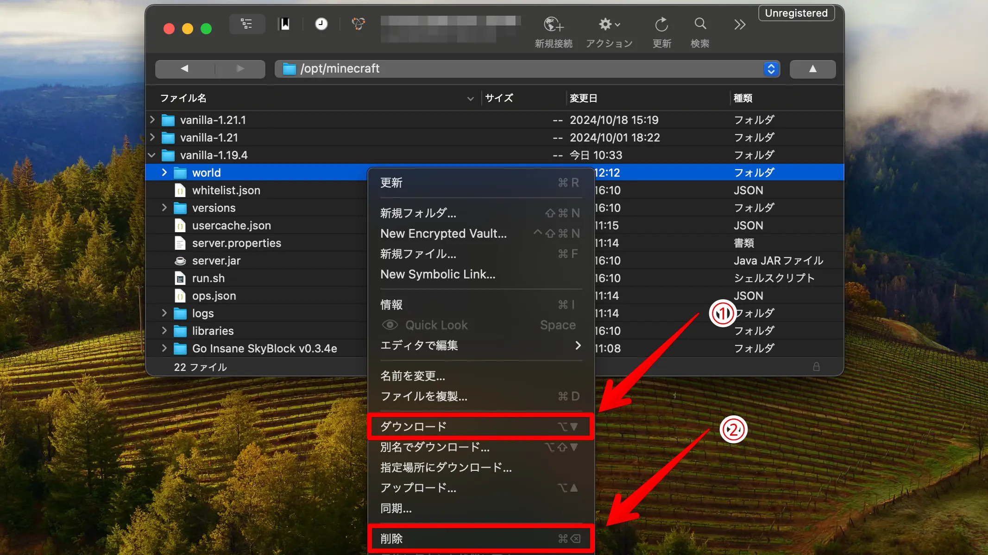Open the エディタで編集 submenu
Image resolution: width=988 pixels, height=555 pixels.
(480, 345)
